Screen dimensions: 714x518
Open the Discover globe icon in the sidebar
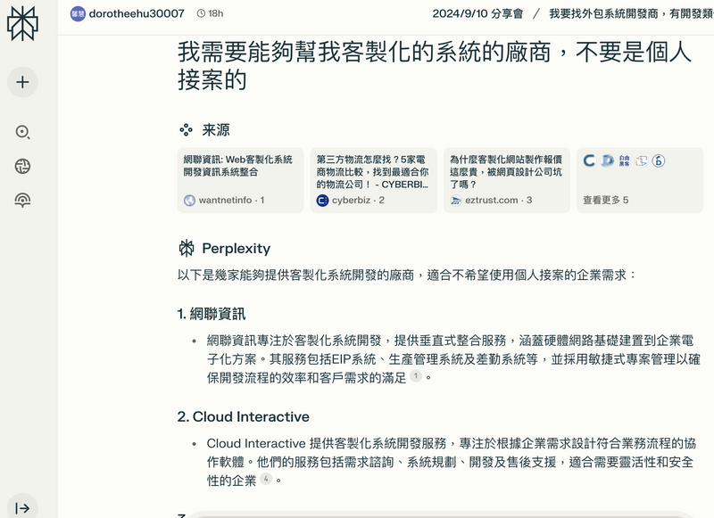click(22, 166)
